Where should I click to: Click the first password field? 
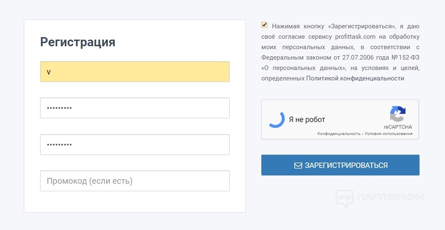[x=134, y=108]
